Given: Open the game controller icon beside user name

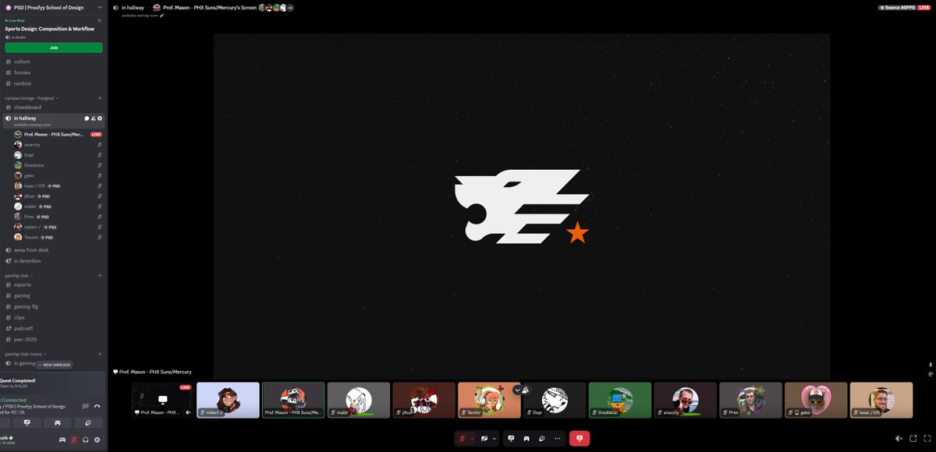Looking at the screenshot, I should point(62,440).
